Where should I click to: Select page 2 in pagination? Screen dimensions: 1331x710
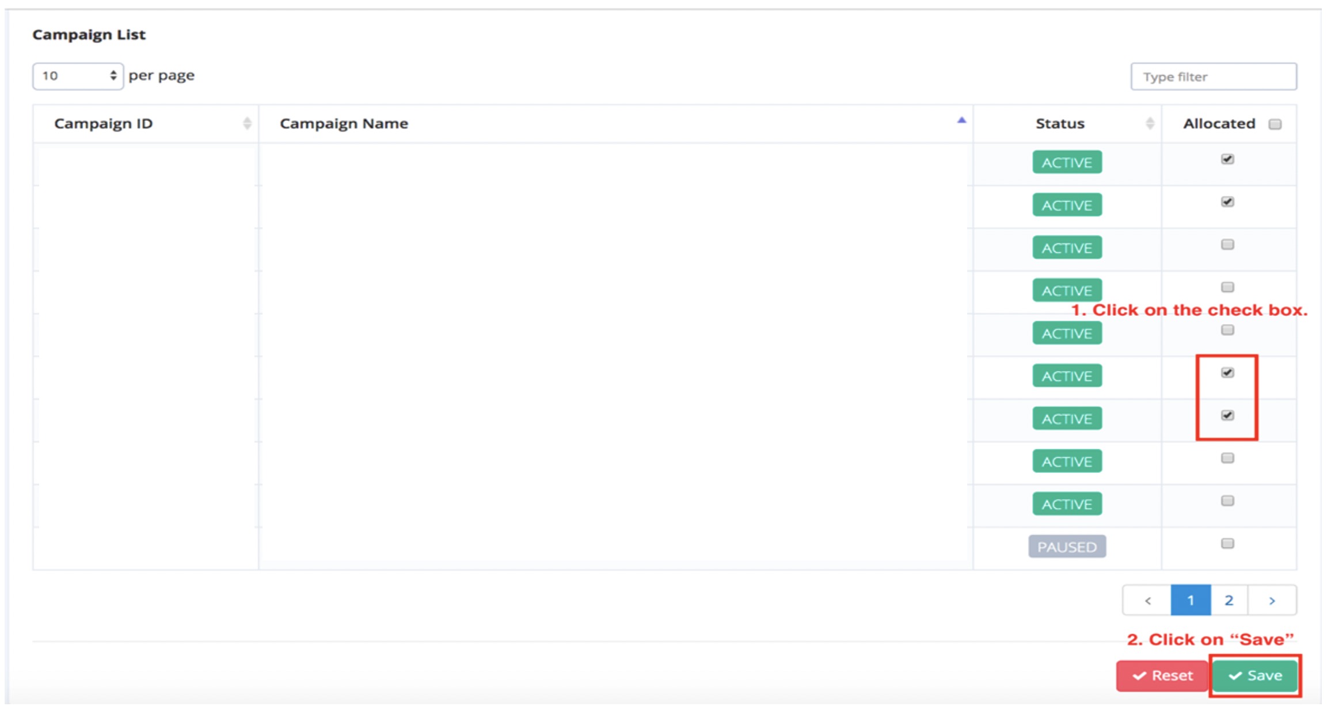[1229, 600]
